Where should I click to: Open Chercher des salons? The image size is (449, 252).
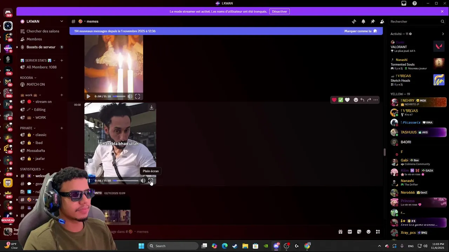pyautogui.click(x=42, y=31)
